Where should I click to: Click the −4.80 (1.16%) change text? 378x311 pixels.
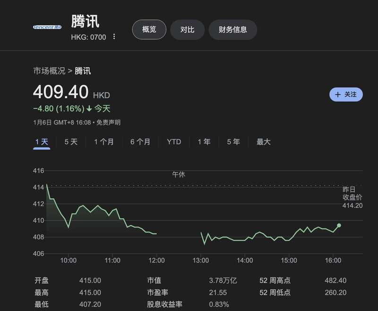pyautogui.click(x=59, y=109)
